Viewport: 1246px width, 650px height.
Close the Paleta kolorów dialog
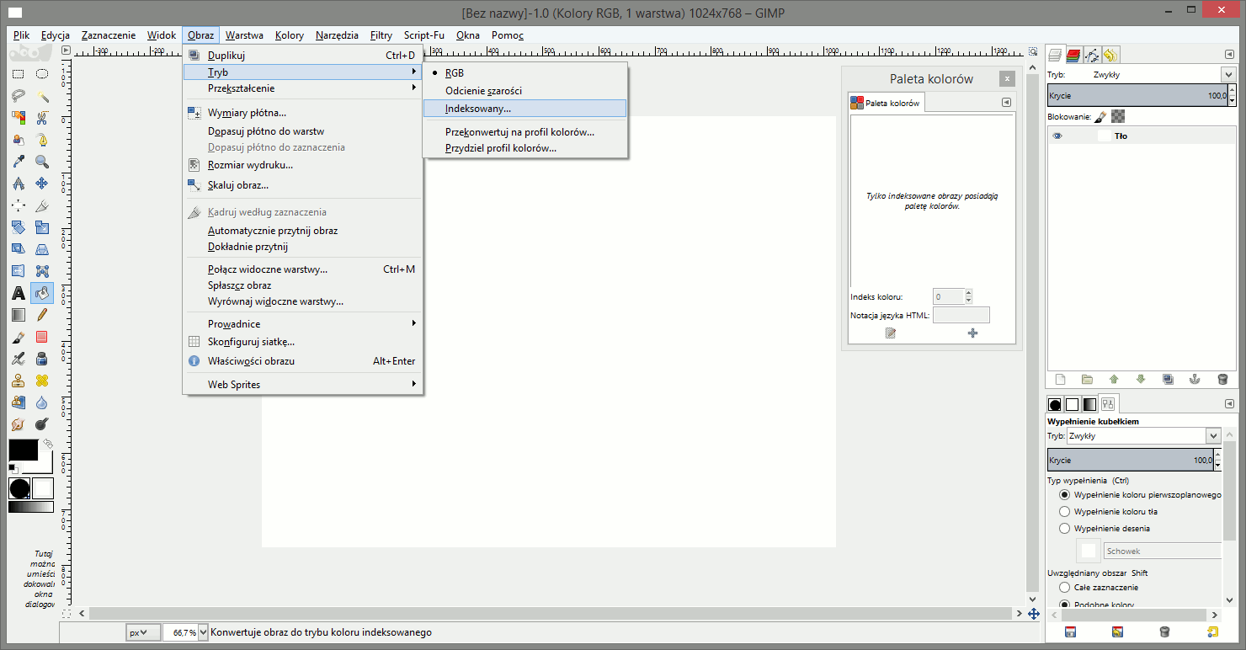1007,79
